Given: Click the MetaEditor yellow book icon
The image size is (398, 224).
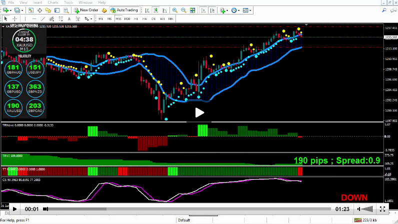Looking at the screenshot, I should (104, 10).
